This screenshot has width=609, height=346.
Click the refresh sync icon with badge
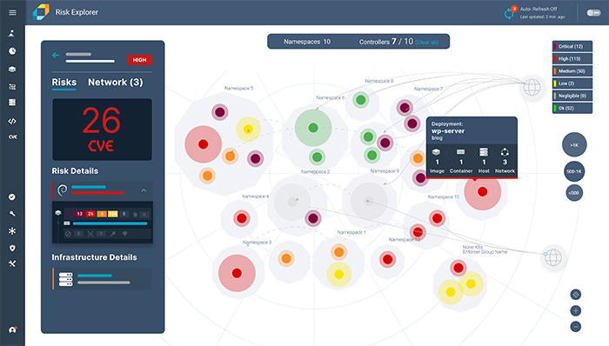pos(510,13)
